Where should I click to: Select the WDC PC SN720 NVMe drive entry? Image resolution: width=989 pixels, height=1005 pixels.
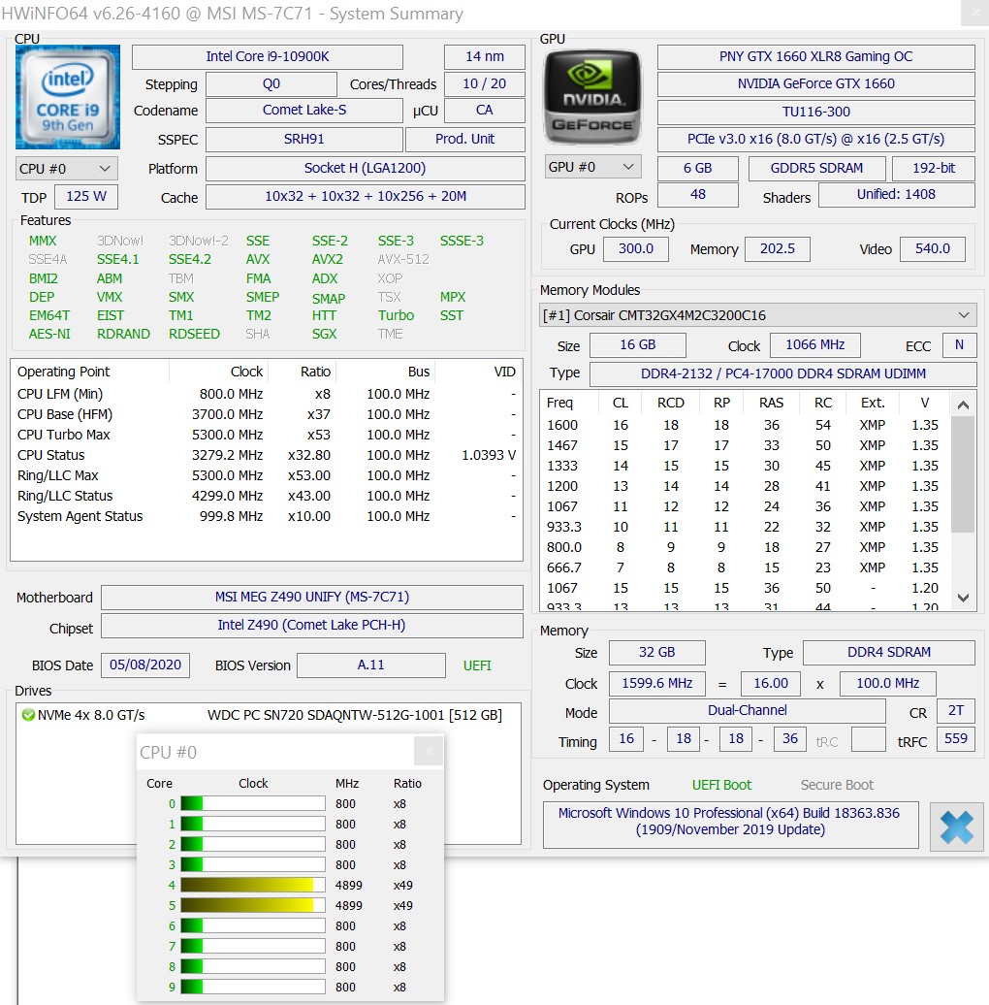click(x=269, y=715)
